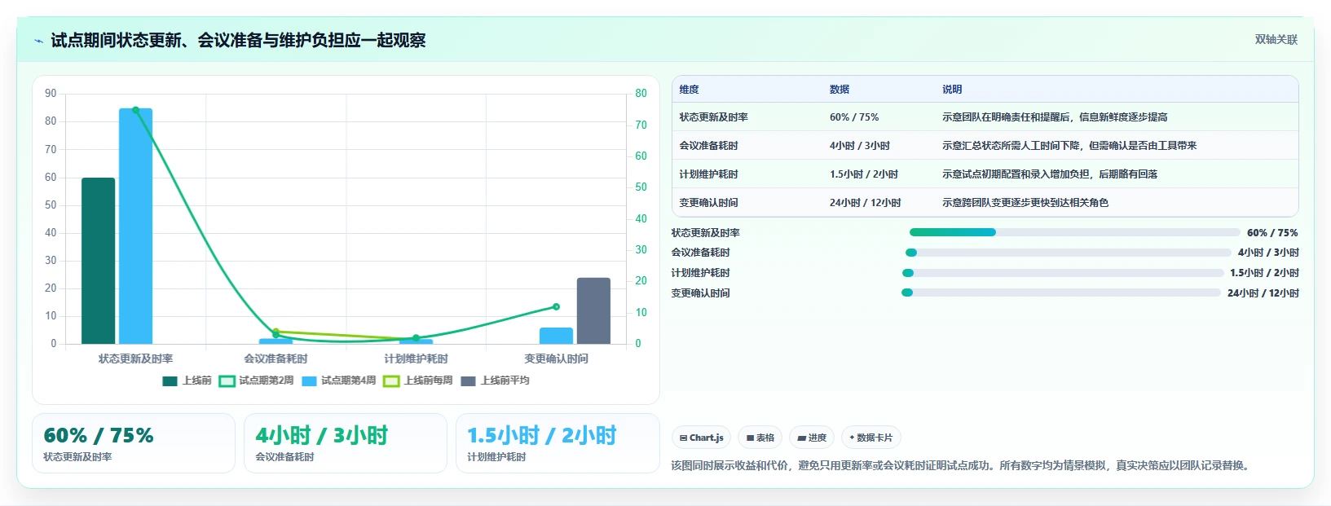The width and height of the screenshot is (1331, 506).
Task: Click the 双轴关联 tag in the header
Action: [1276, 39]
